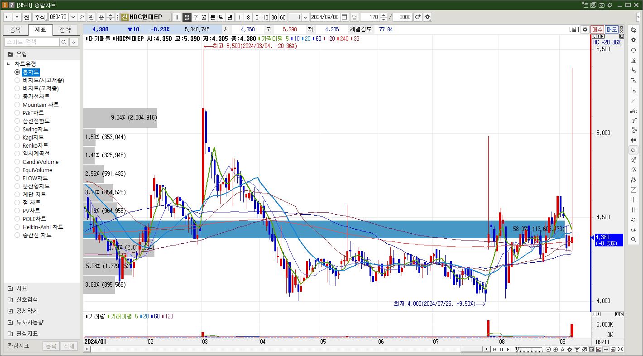Set interval to 30 preset button
This screenshot has height=356, width=643.
pos(274,17)
